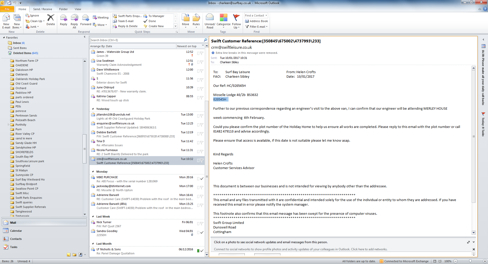Toggle flag on Tina D email
This screenshot has height=264, width=488.
pos(202,142)
